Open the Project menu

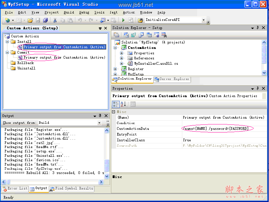pyautogui.click(x=51, y=12)
